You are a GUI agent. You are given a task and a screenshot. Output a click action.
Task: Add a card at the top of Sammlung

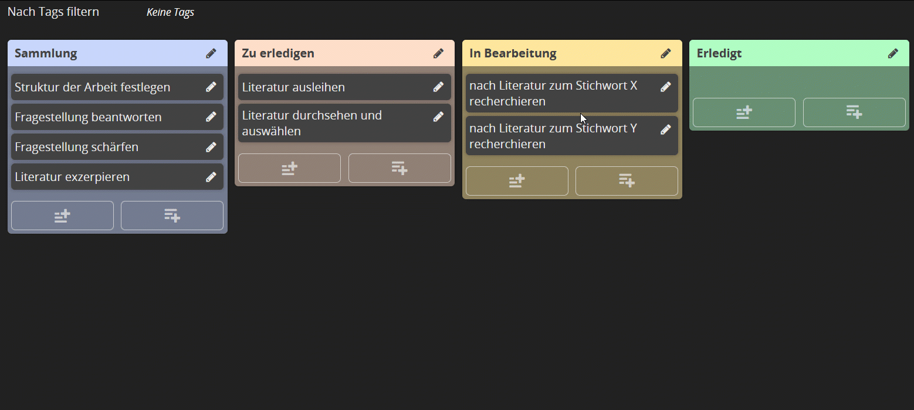pos(62,216)
